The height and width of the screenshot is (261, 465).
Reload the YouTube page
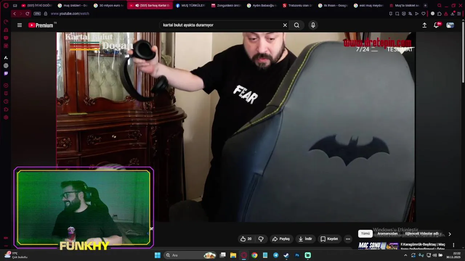(x=27, y=13)
